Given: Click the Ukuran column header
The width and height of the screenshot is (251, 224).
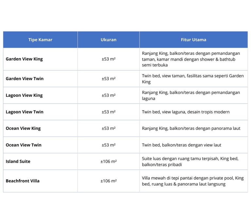Looking at the screenshot, I should coord(108,40).
